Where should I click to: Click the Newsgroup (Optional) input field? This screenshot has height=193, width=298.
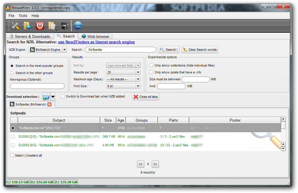pos(37,86)
